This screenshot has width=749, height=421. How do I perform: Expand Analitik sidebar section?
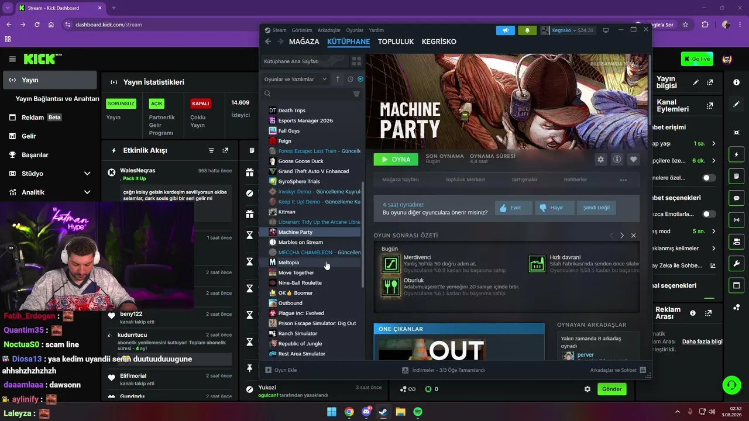tap(87, 192)
